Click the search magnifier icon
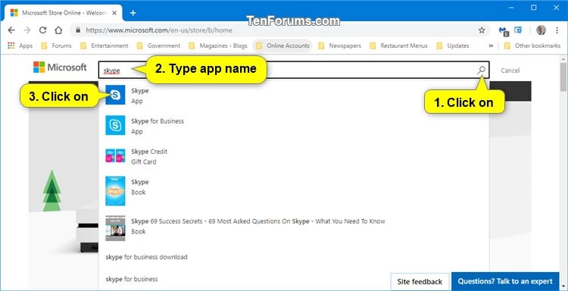Image resolution: width=568 pixels, height=291 pixels. coord(482,70)
